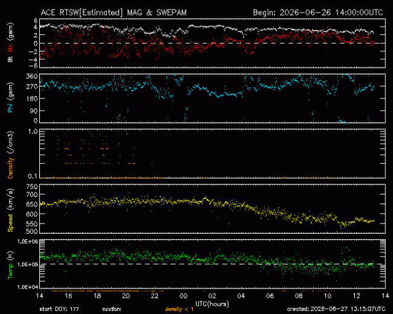Click the '(km/s)' unit label of Speed panel

tap(10, 200)
